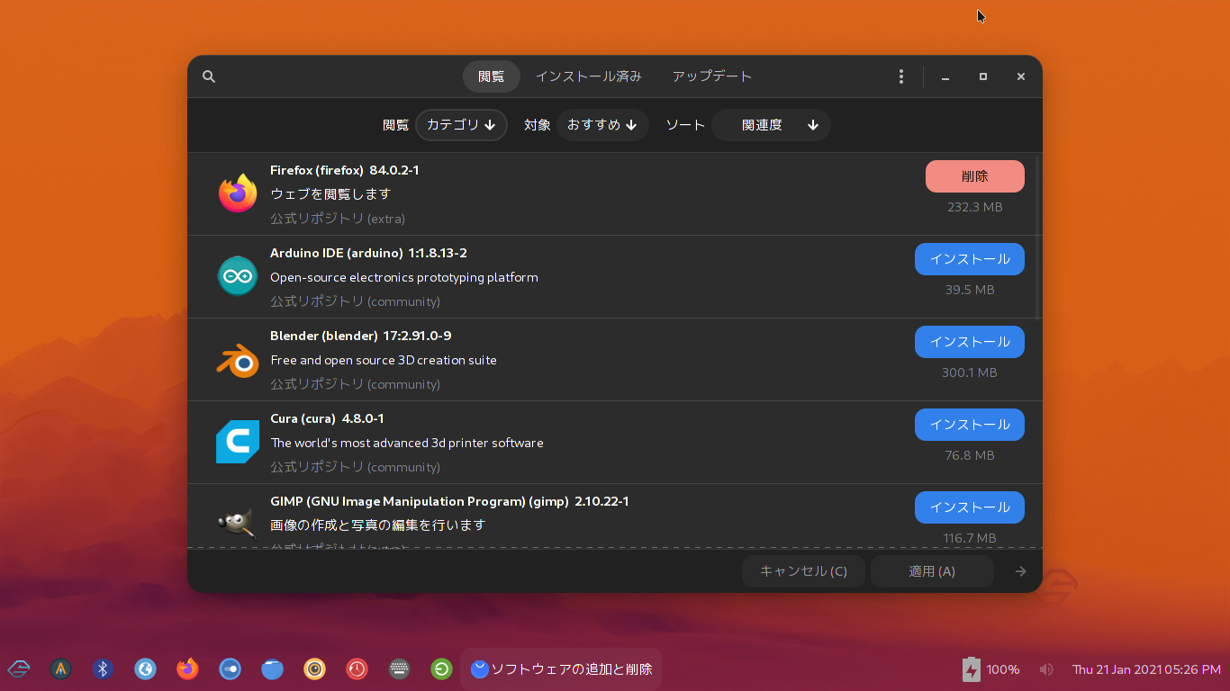Click 'Free and open source 3D creation suite'

(x=384, y=360)
